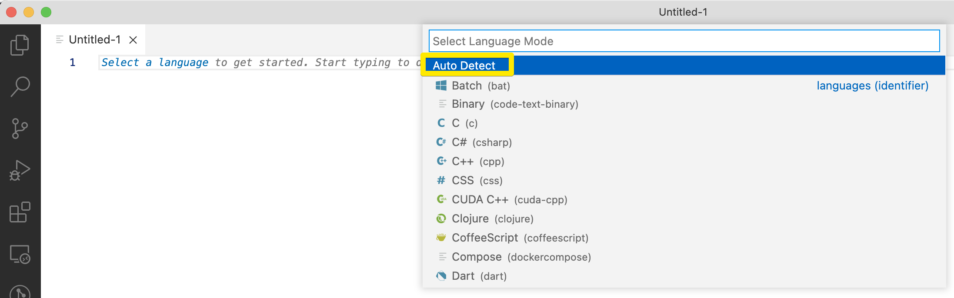Open the Source Control view

click(20, 129)
